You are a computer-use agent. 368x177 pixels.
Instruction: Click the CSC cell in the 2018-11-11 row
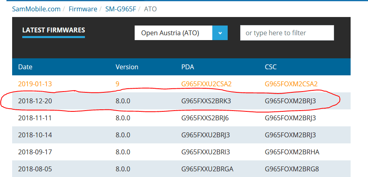[x=290, y=118]
